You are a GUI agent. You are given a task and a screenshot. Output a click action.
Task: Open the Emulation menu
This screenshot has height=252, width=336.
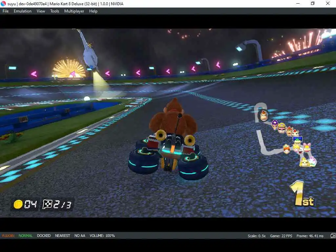[23, 11]
